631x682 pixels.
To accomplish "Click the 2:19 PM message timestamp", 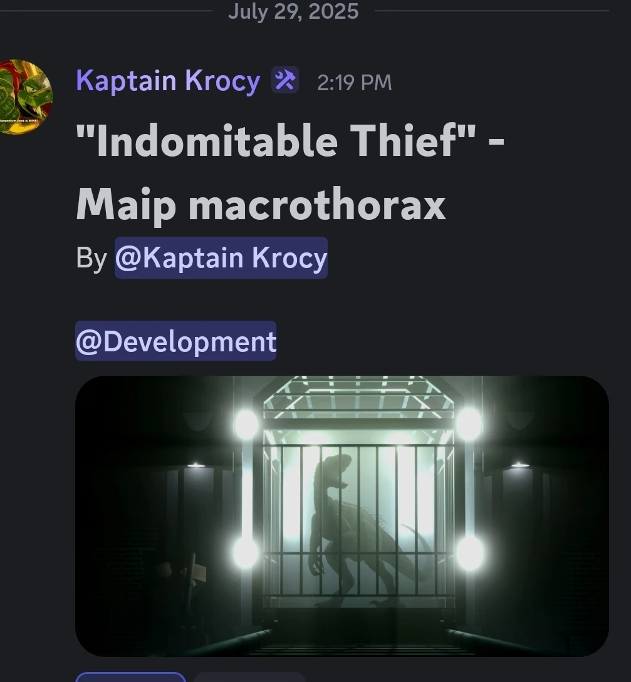I will tap(354, 82).
